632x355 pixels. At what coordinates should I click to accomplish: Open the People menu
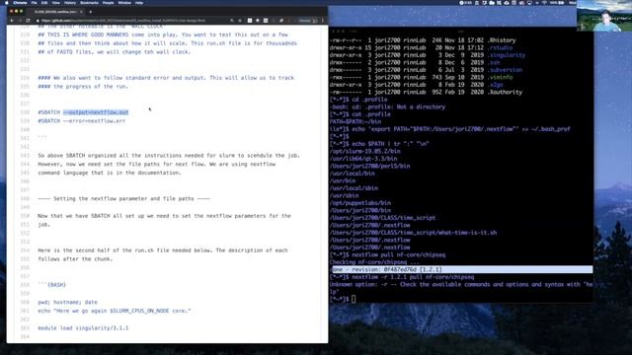tap(108, 2)
